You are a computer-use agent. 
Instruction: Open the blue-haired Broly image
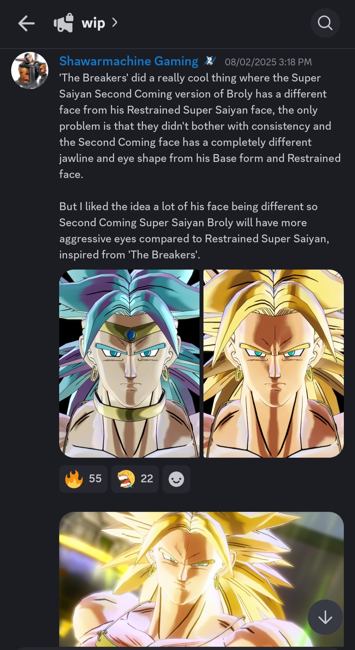coord(129,363)
